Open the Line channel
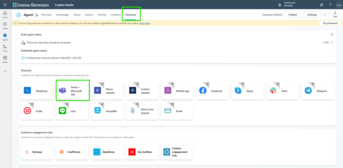The image size is (343, 168). [x=72, y=111]
